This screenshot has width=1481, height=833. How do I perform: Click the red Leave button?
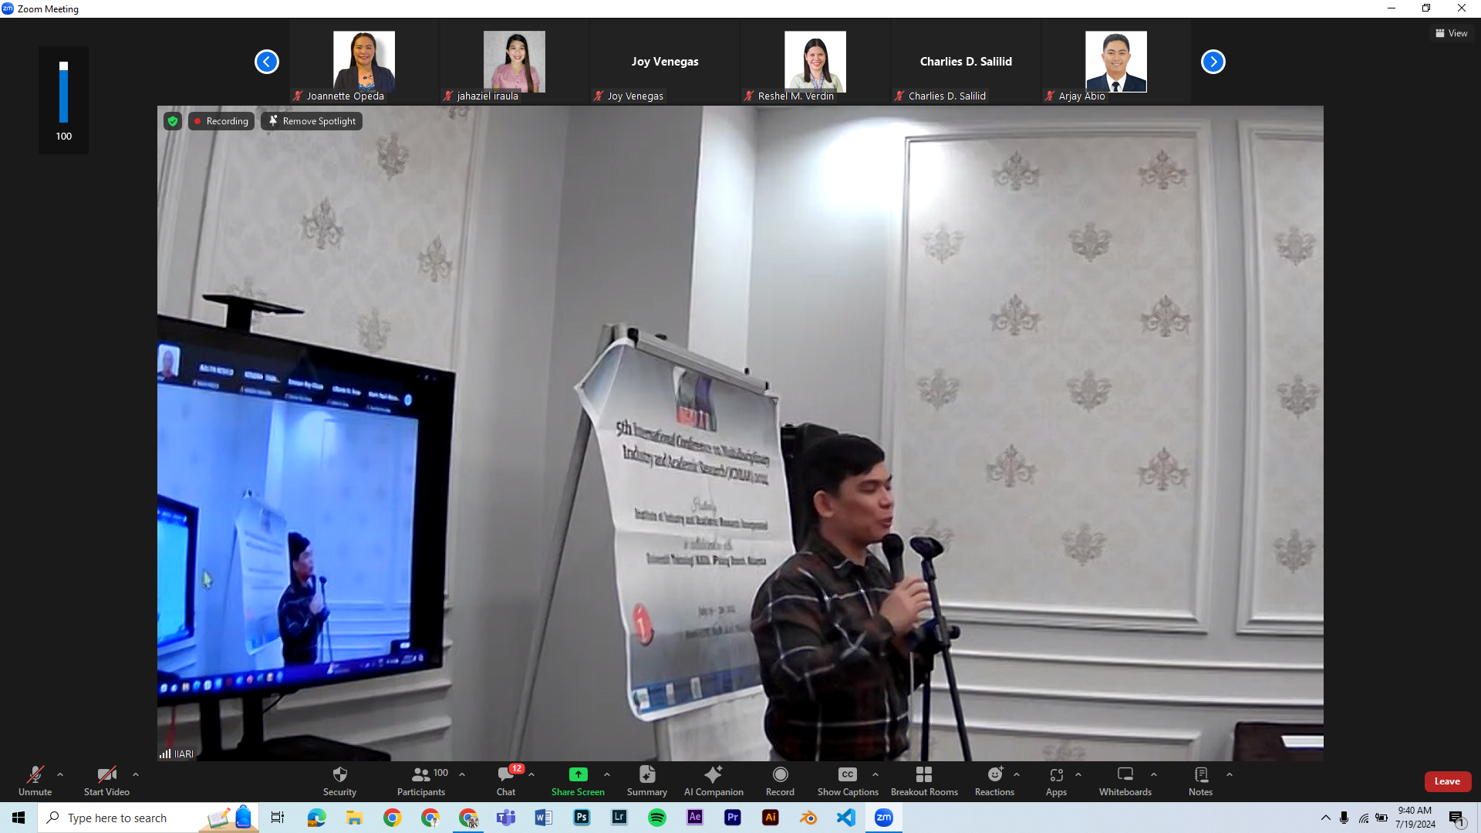tap(1447, 781)
